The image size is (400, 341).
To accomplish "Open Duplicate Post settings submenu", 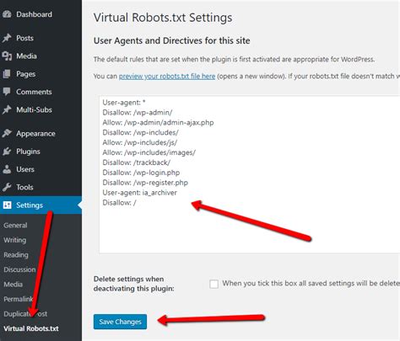I will [25, 314].
